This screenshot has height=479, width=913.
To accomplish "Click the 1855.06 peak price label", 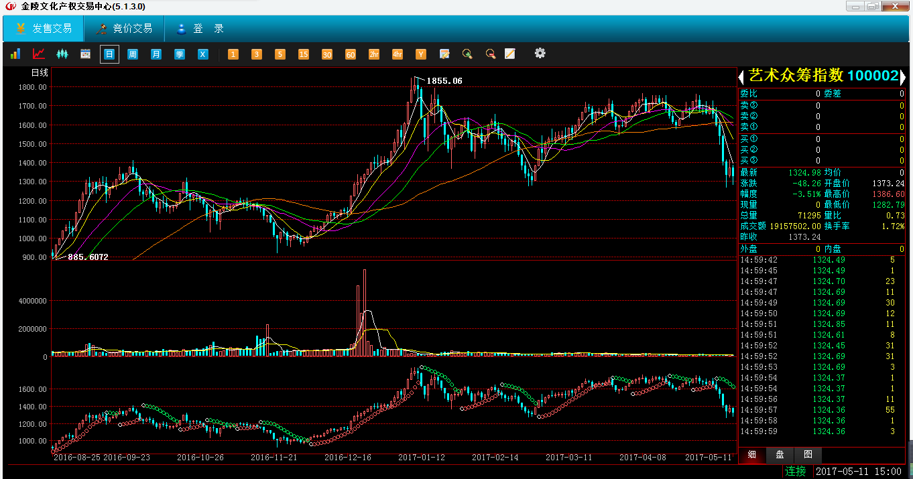I will (x=444, y=80).
